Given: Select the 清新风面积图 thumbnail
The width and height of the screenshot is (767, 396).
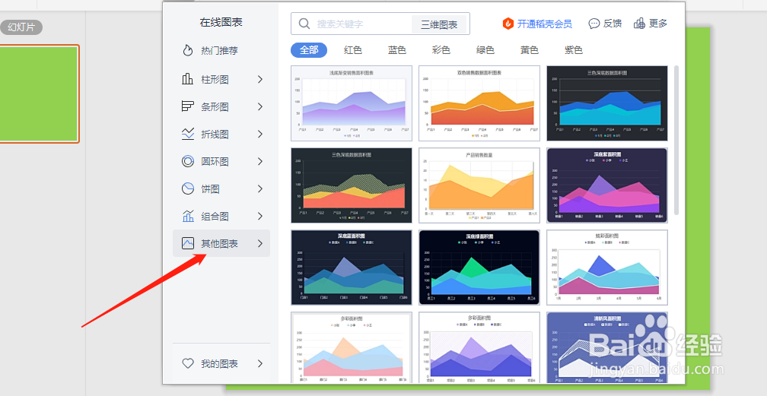Looking at the screenshot, I should (607, 347).
